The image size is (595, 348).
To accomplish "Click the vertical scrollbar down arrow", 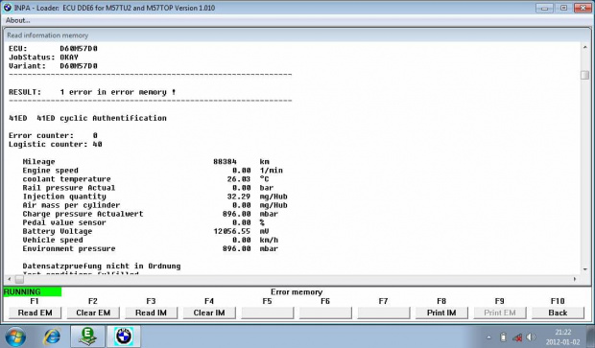I will click(584, 269).
